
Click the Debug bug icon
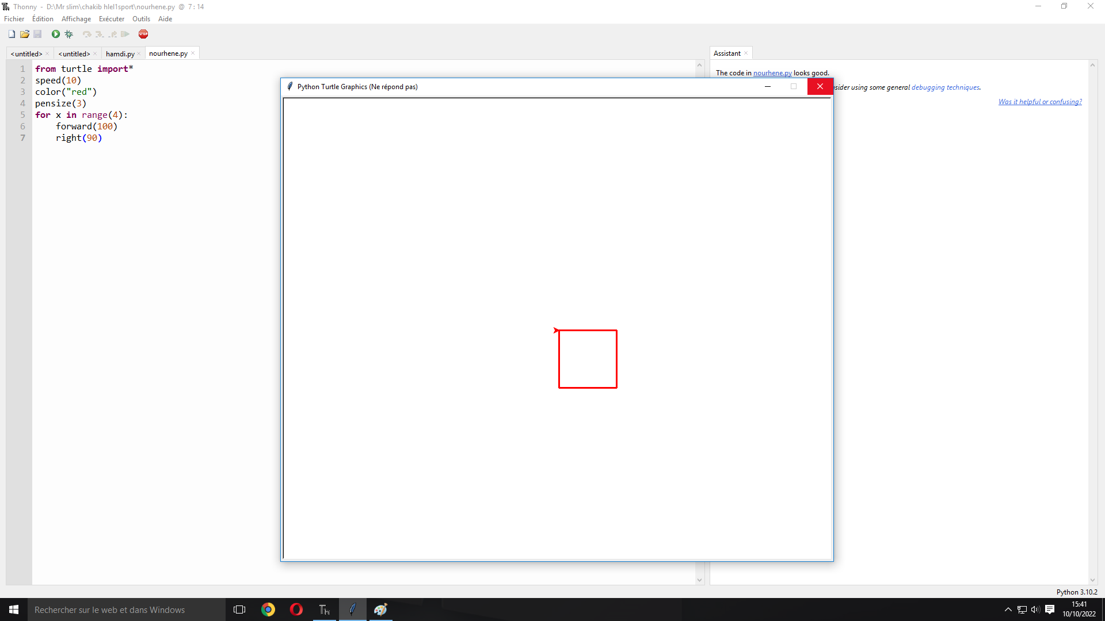pyautogui.click(x=69, y=34)
